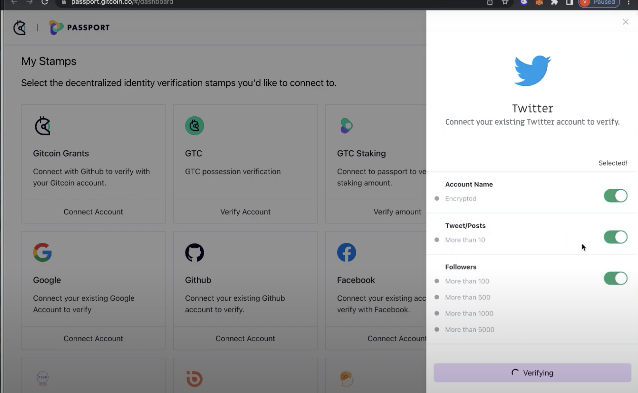Click the Facebook logo icon
This screenshot has height=393, width=638.
pos(346,252)
